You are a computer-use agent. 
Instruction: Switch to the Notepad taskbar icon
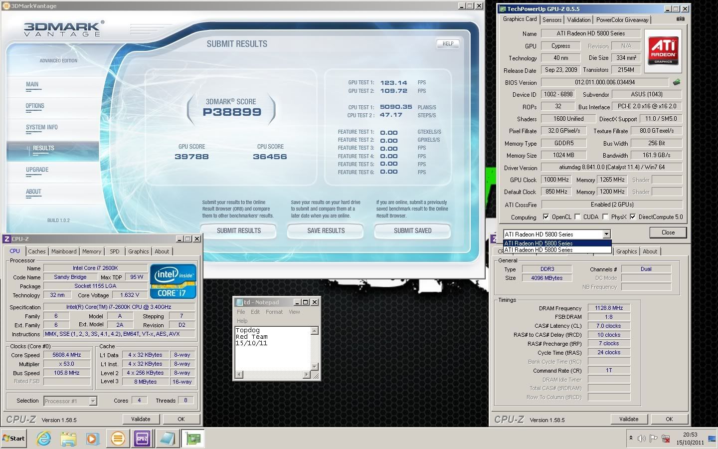click(168, 439)
